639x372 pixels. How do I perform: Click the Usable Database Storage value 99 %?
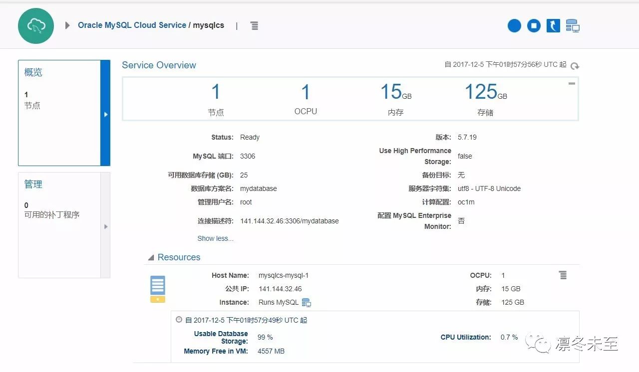tap(265, 337)
